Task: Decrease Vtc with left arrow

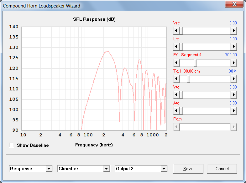Action: tap(176, 95)
